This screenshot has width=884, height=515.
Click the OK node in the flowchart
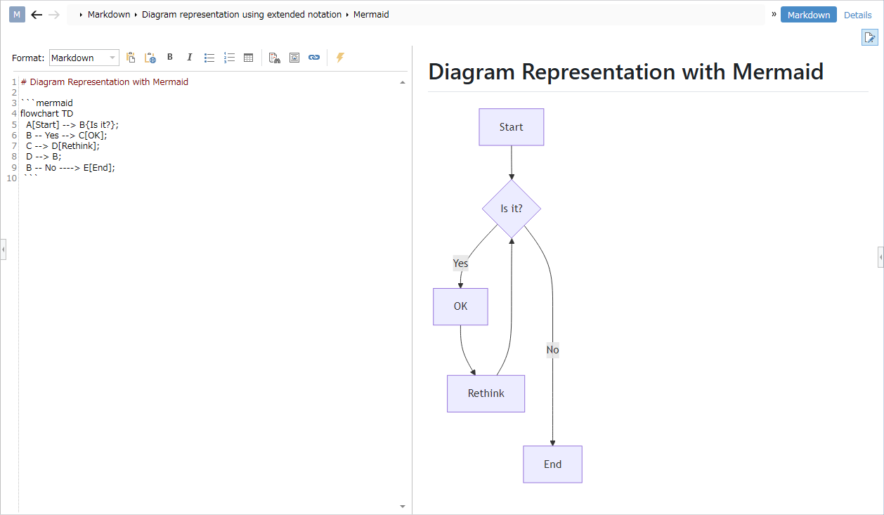460,306
